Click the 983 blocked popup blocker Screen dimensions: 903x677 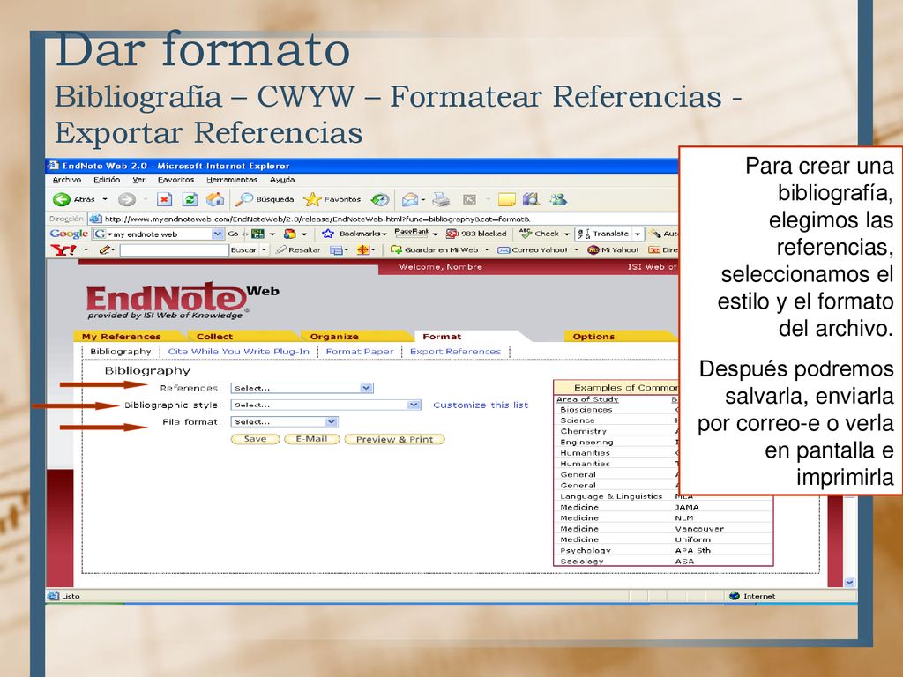click(x=476, y=234)
